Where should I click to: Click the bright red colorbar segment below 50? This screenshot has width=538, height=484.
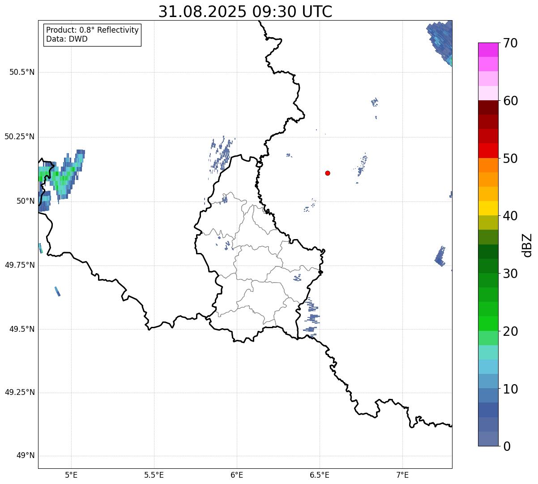(x=488, y=151)
